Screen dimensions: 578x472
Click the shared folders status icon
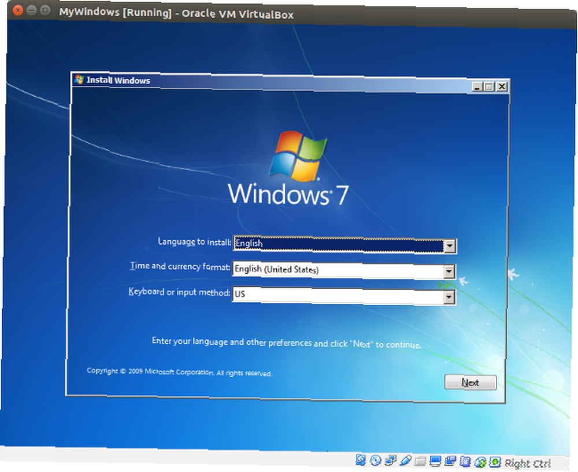click(420, 461)
